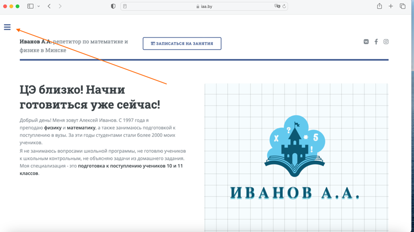Click the iaa.by address field
Screen dimensions: 414x232
point(206,6)
